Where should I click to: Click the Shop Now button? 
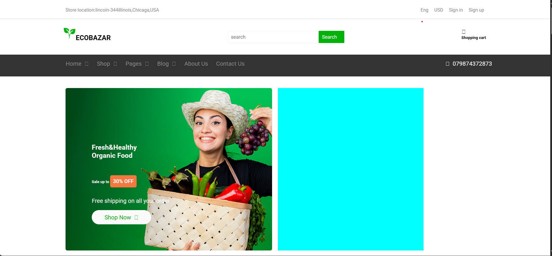pos(118,217)
